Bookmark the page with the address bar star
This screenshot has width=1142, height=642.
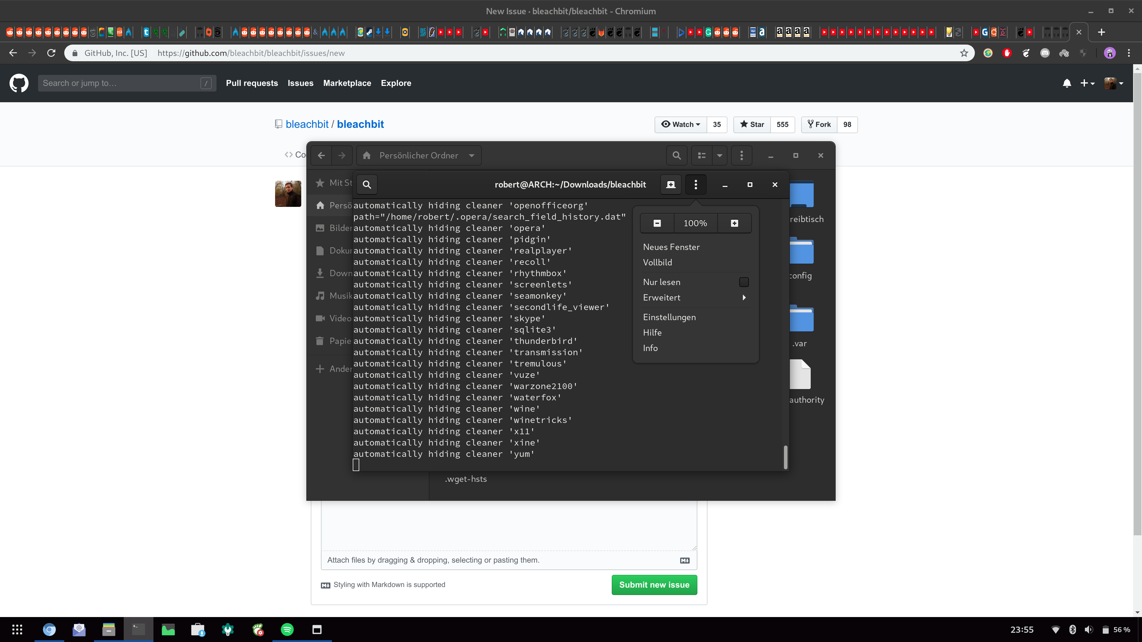click(964, 53)
